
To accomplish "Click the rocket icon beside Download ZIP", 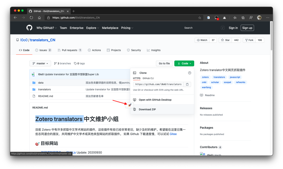I will coord(130,105).
